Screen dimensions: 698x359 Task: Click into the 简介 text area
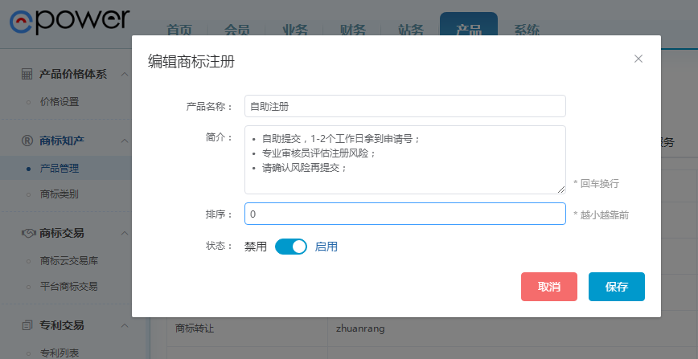405,160
